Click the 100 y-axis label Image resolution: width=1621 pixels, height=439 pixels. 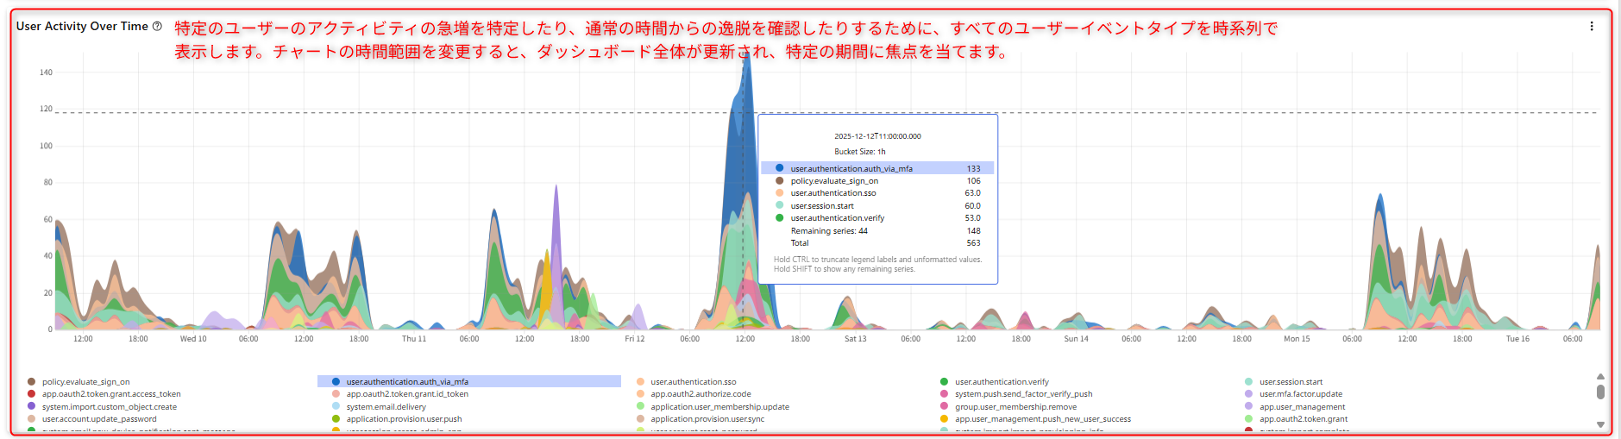click(x=46, y=146)
